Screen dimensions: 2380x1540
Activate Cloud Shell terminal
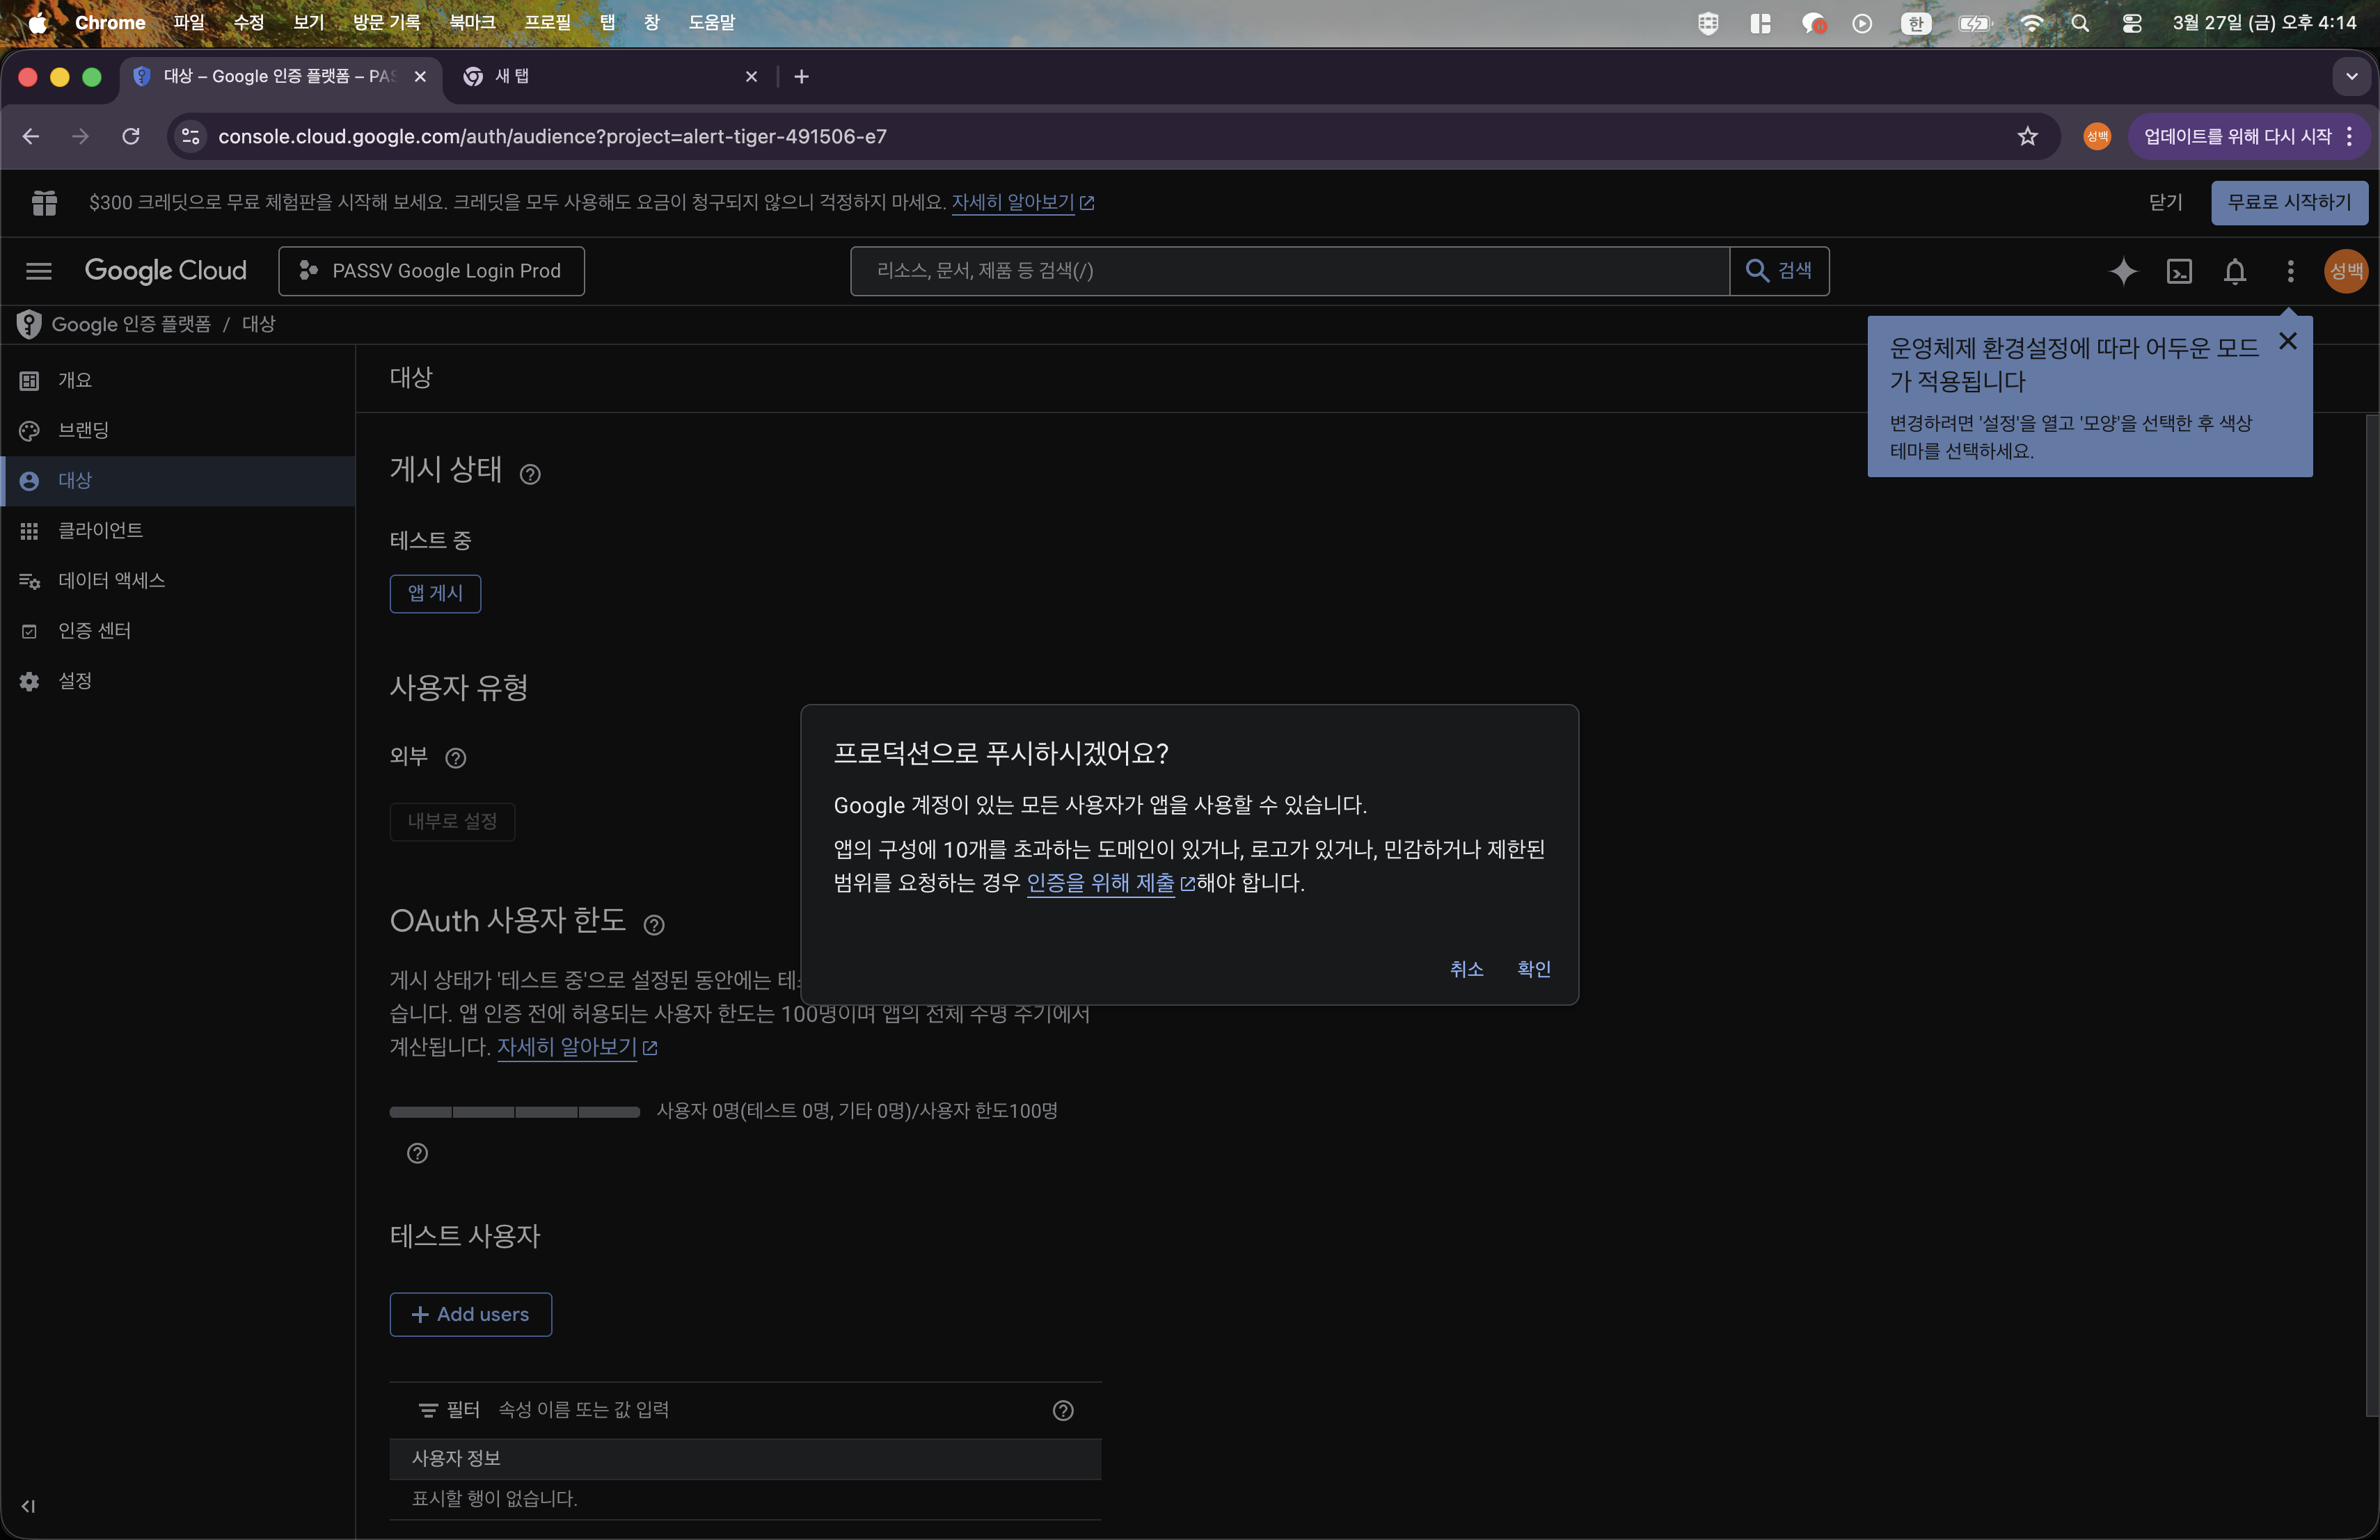pyautogui.click(x=2180, y=271)
